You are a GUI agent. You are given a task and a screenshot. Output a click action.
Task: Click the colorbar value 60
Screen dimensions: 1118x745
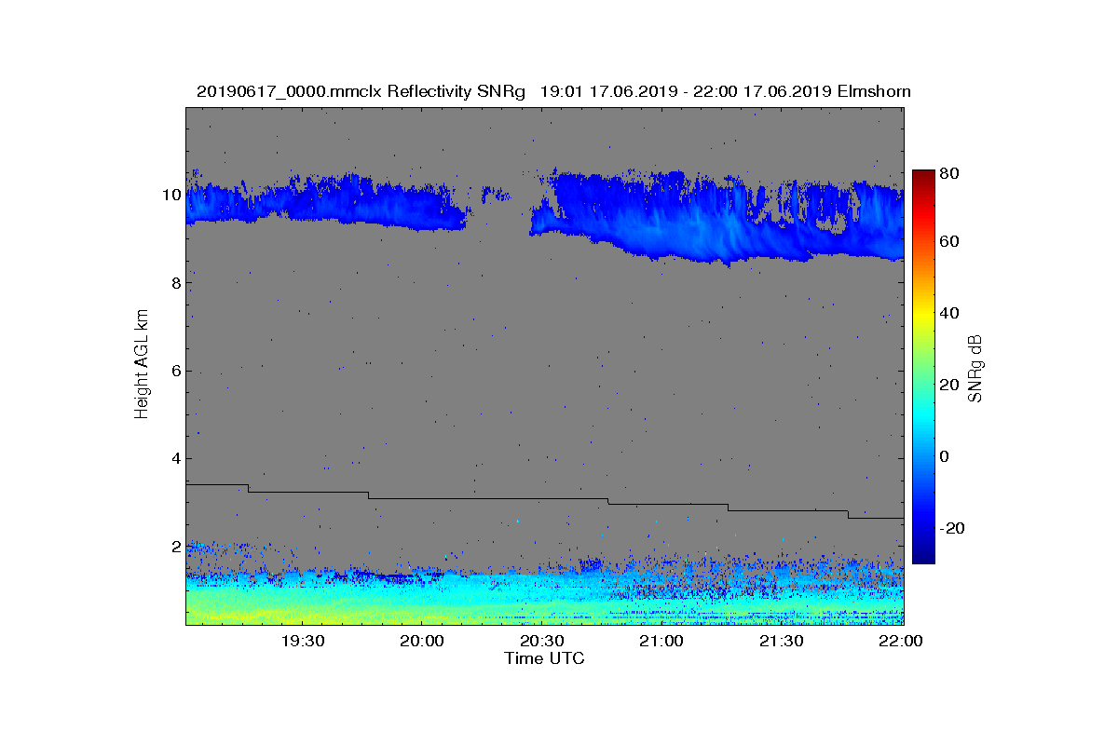click(950, 242)
